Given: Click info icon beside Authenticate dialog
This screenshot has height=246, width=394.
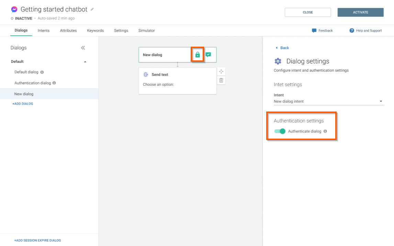Looking at the screenshot, I should (325, 131).
